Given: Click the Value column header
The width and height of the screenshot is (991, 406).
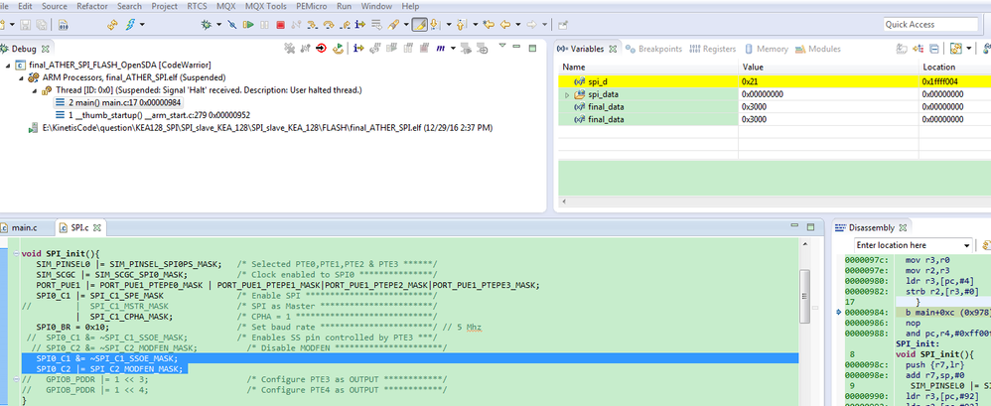Looking at the screenshot, I should coord(828,67).
